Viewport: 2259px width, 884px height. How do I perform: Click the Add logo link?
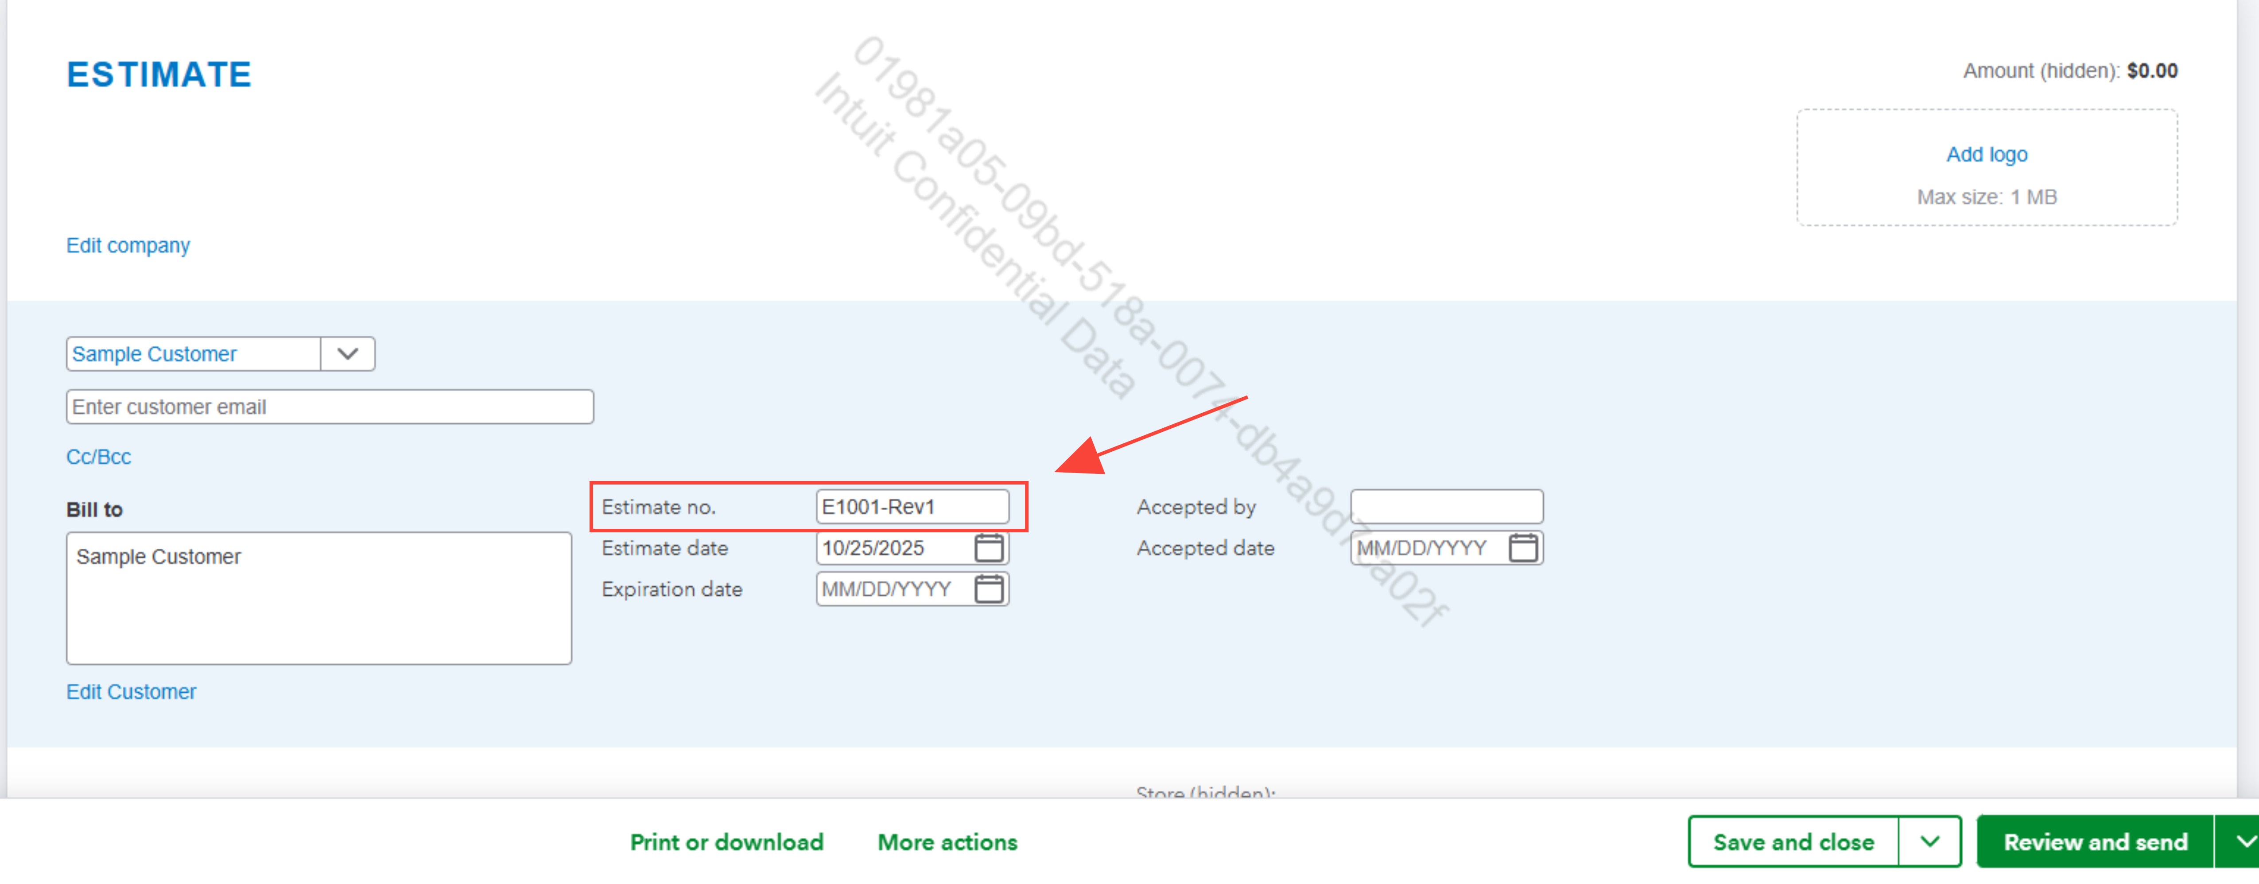(x=1986, y=155)
